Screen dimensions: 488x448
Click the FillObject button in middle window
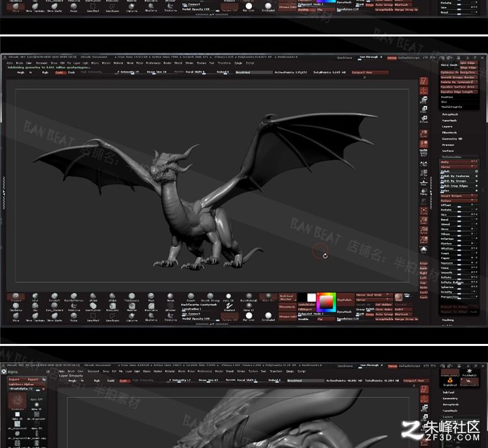point(307,310)
